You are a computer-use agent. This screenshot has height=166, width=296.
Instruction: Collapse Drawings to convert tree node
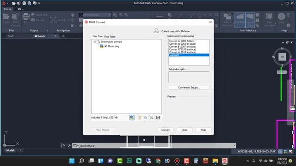[x=94, y=42]
